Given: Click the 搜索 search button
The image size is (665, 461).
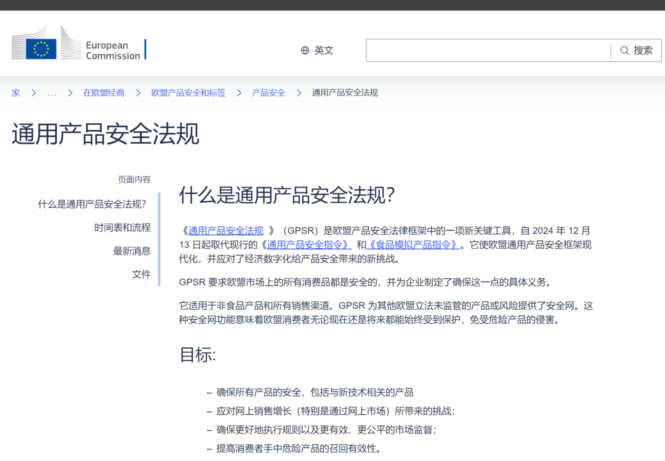Looking at the screenshot, I should [x=639, y=50].
